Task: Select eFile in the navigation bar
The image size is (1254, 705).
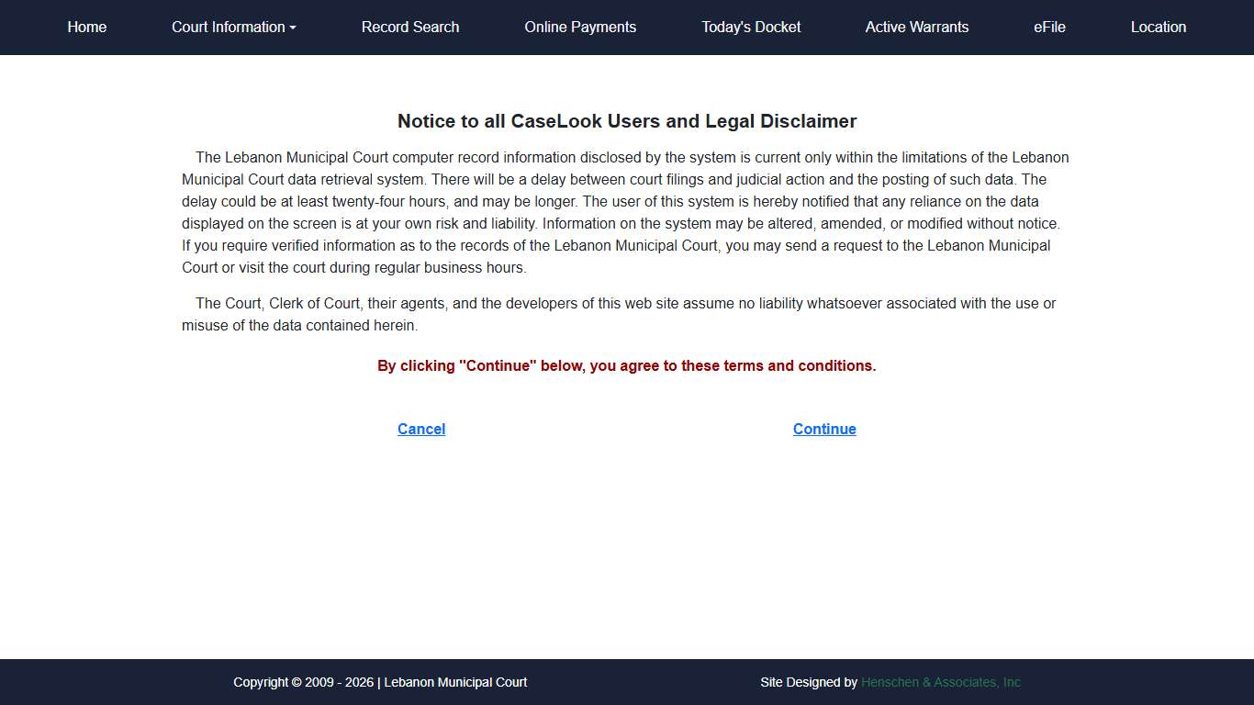Action: 1049,28
